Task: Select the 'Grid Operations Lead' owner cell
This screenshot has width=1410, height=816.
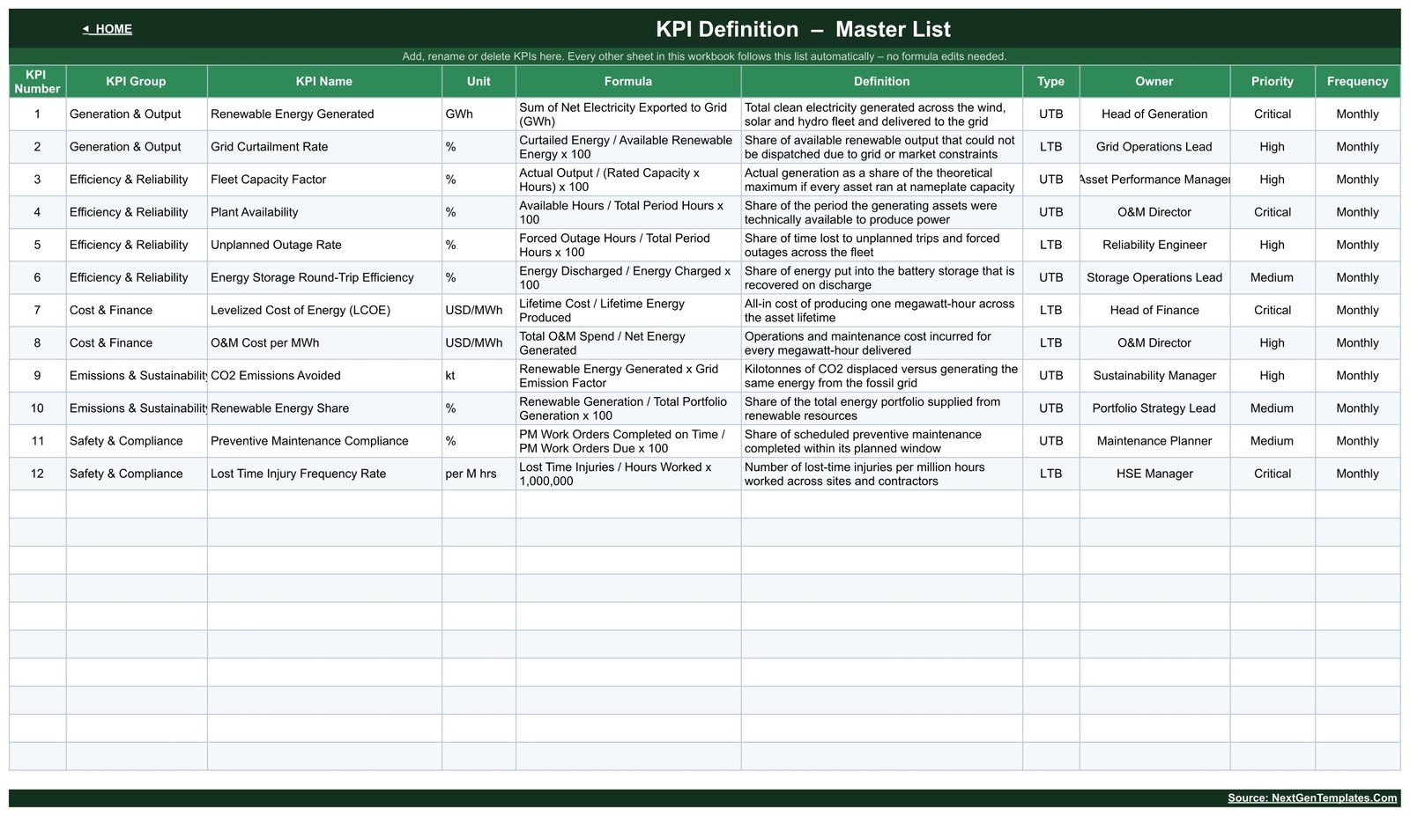Action: 1154,147
